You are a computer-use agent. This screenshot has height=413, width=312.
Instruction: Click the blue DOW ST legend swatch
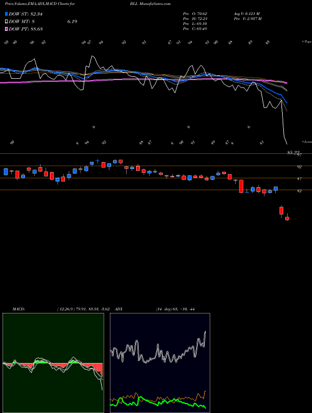pos(6,14)
